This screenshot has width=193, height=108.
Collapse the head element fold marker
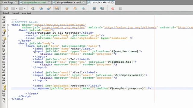pos(8,30)
